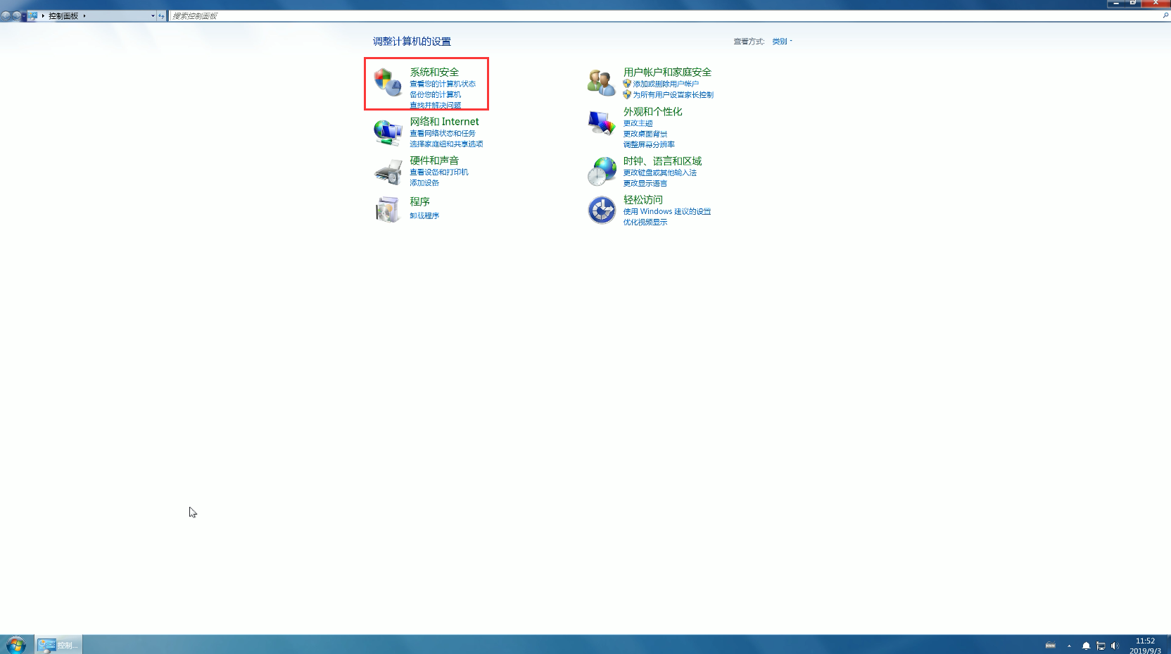Go back with the navigation back arrow
Viewport: 1171px width, 654px height.
click(x=6, y=15)
